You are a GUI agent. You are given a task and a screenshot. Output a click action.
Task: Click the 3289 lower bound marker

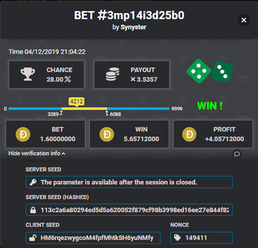pyautogui.click(x=55, y=114)
